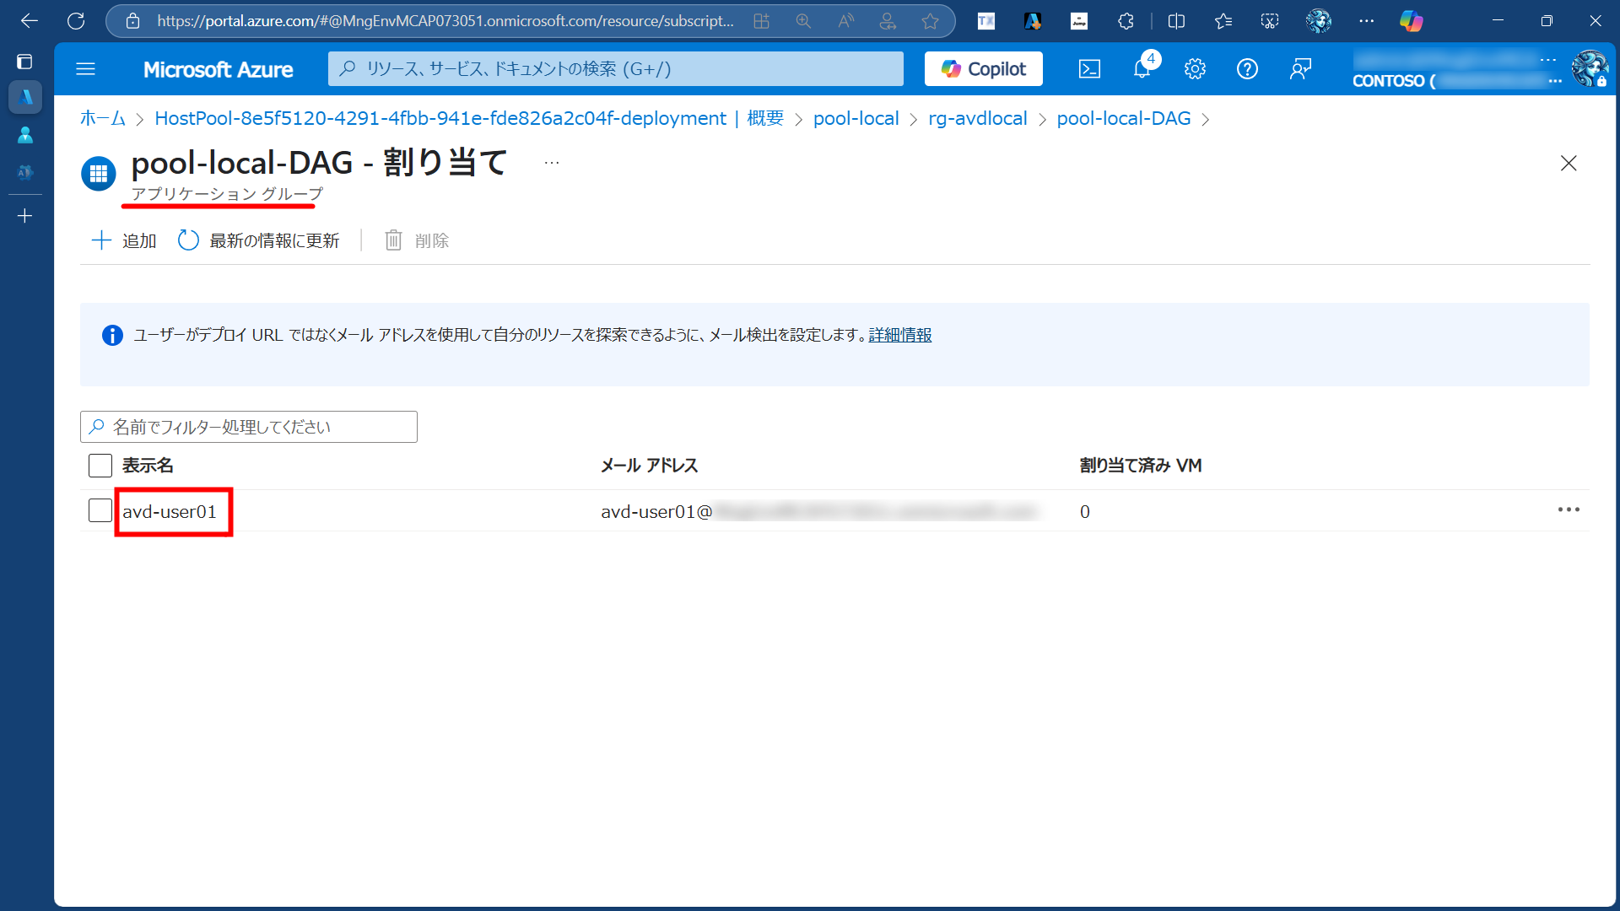Open the Edge browser settings ellipsis menu

(1367, 20)
